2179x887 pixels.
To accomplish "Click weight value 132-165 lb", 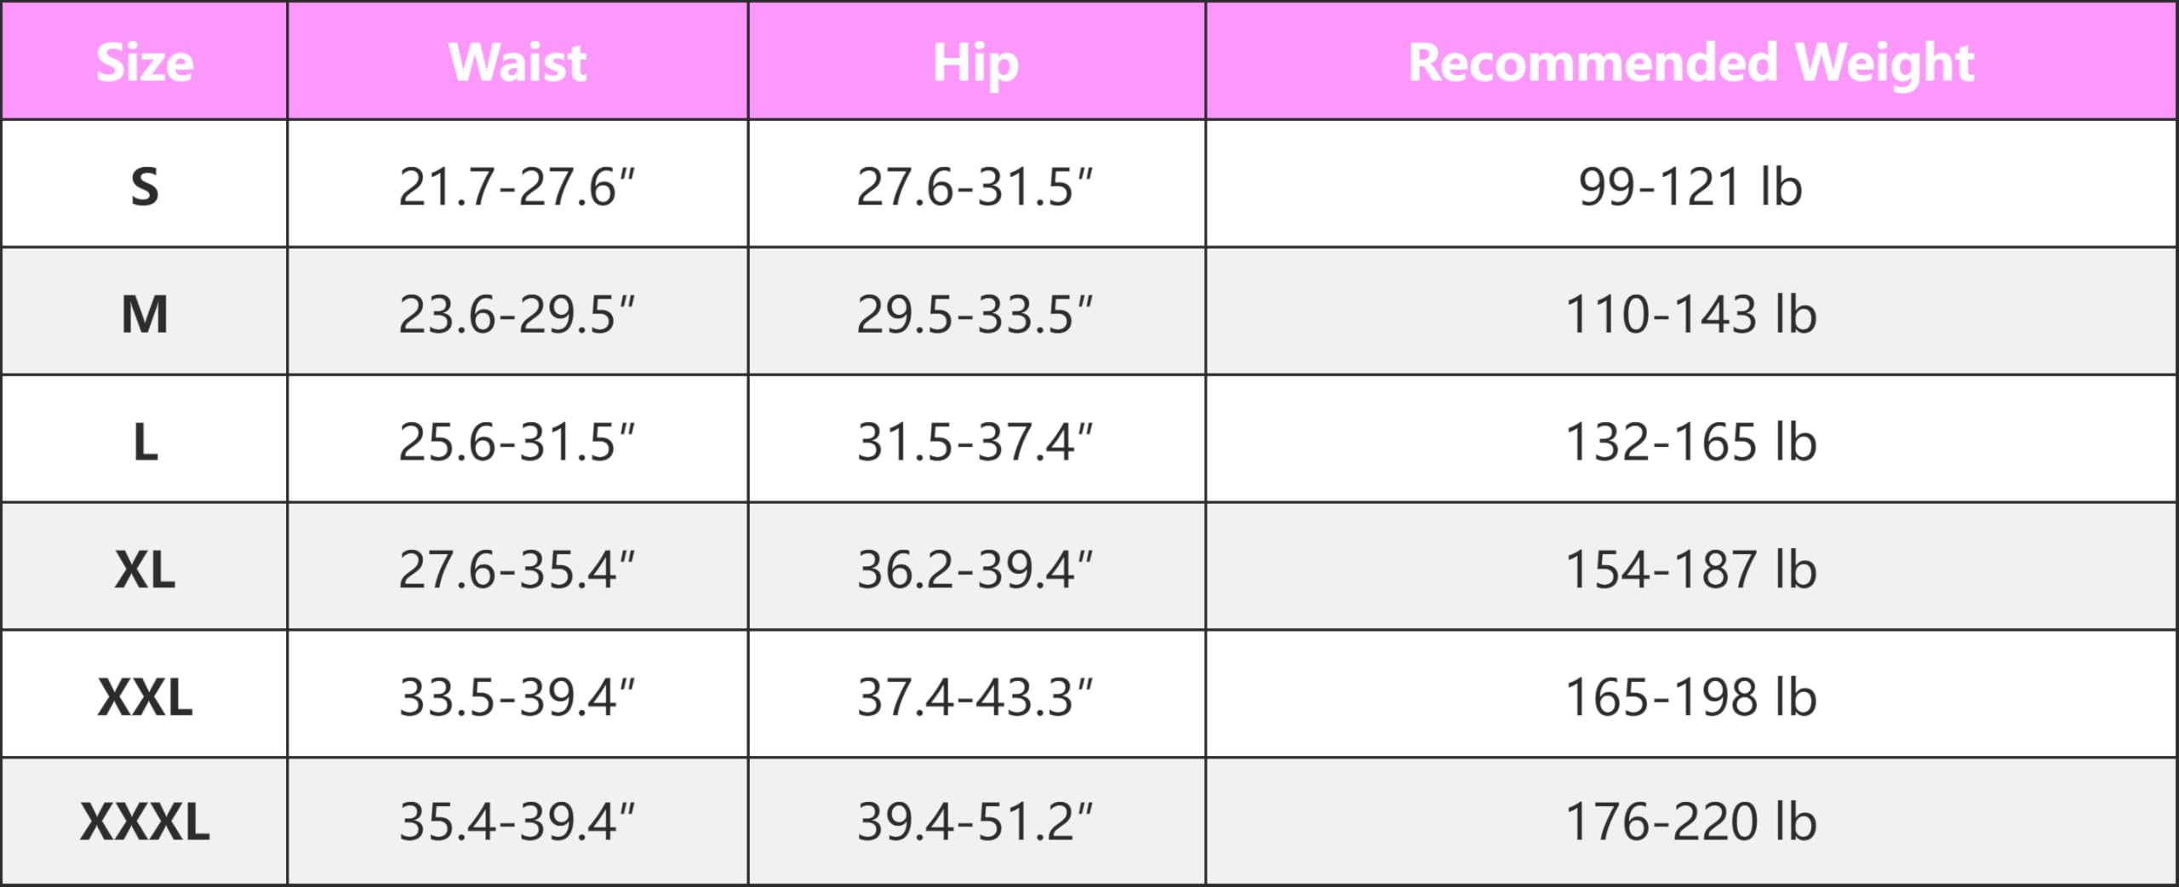I will pos(1690,442).
